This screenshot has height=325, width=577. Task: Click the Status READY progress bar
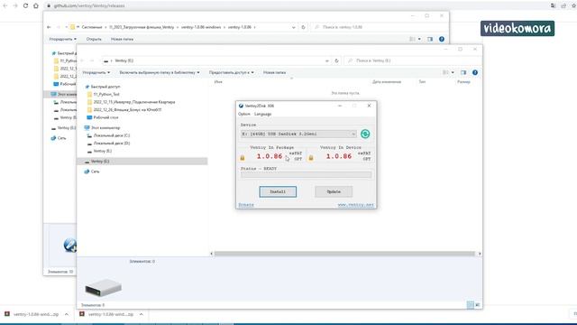[x=307, y=175]
